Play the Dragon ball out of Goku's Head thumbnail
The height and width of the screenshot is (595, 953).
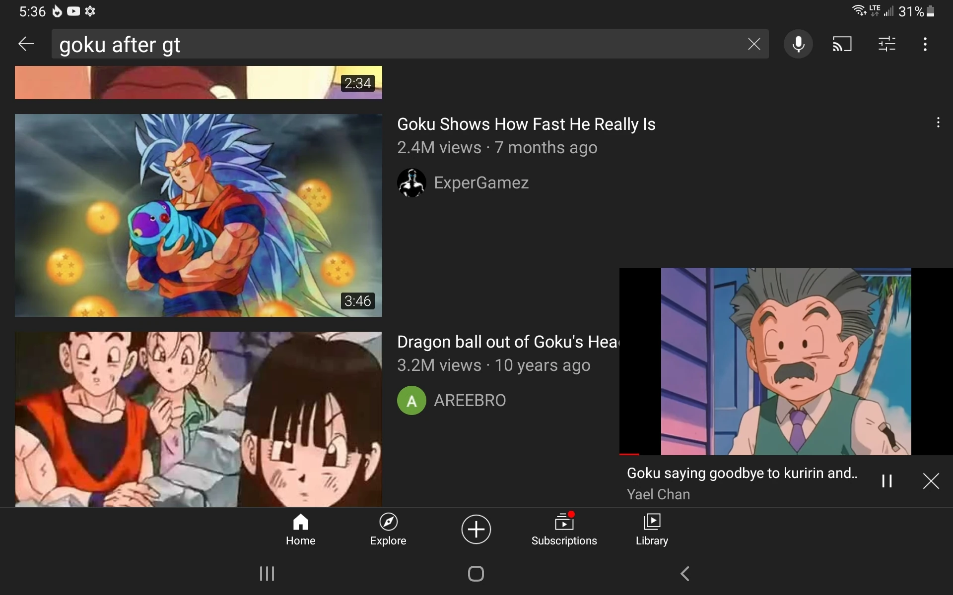tap(199, 419)
